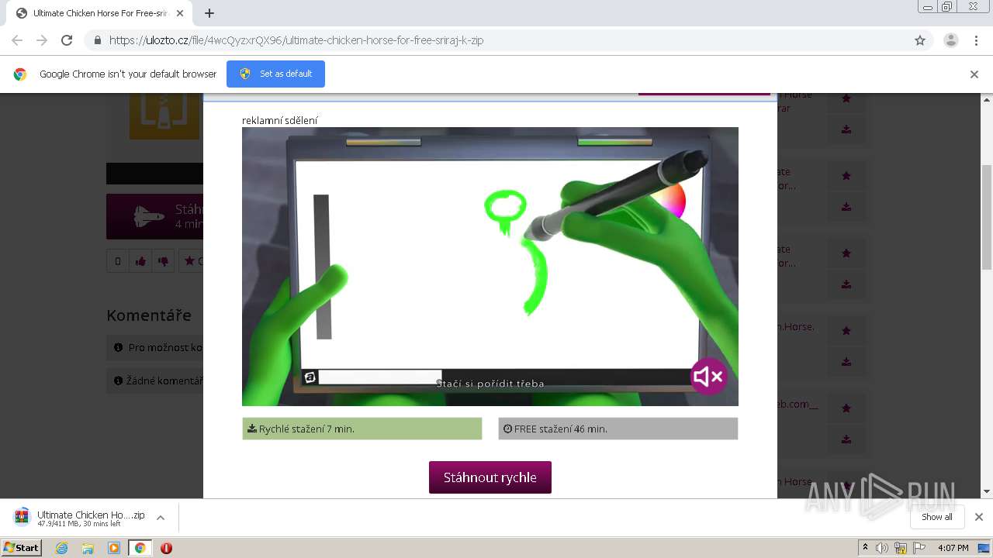Click Show all downloads button
The height and width of the screenshot is (558, 993).
click(x=937, y=517)
